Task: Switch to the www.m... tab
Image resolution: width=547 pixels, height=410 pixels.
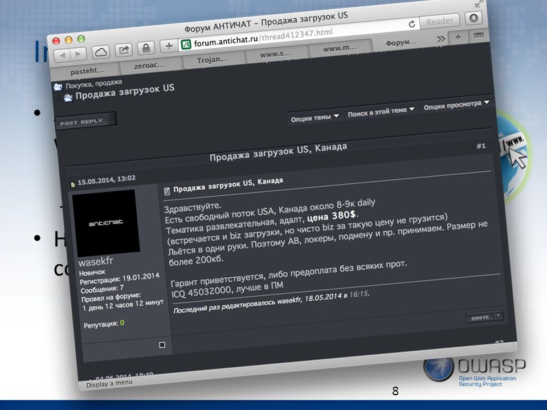Action: tap(340, 48)
